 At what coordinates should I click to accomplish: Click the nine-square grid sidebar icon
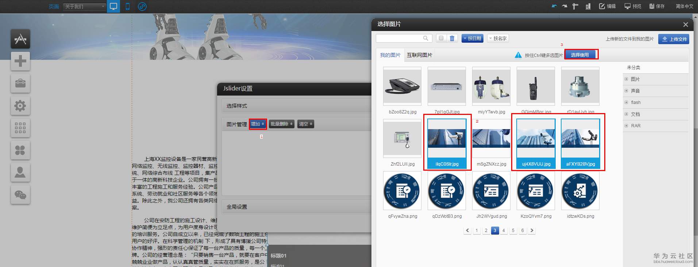click(20, 128)
